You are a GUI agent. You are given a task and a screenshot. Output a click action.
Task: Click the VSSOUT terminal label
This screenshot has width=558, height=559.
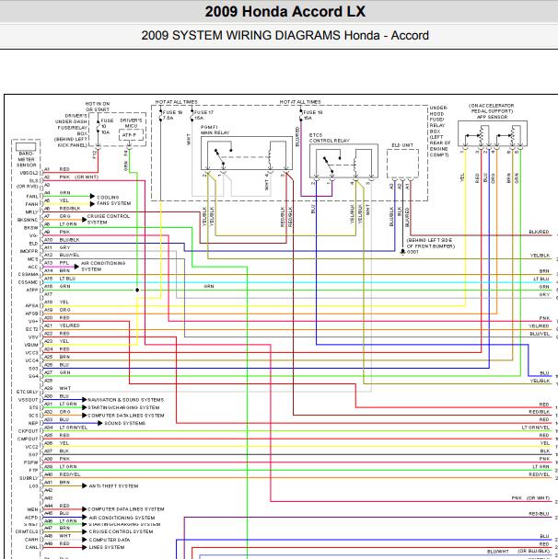tap(29, 400)
